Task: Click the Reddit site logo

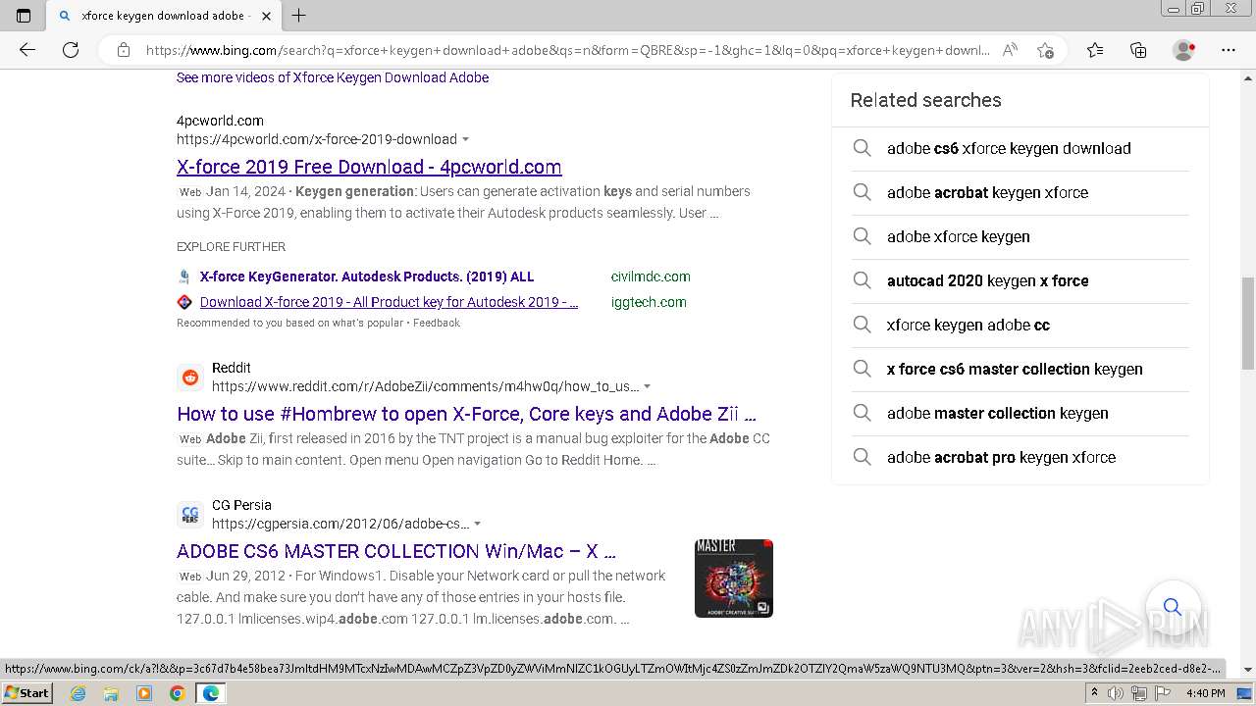Action: (x=190, y=378)
